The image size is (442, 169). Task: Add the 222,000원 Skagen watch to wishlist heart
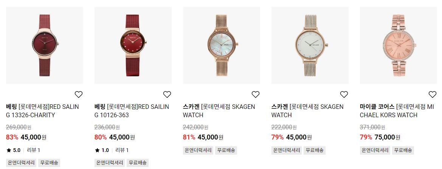tap(344, 95)
